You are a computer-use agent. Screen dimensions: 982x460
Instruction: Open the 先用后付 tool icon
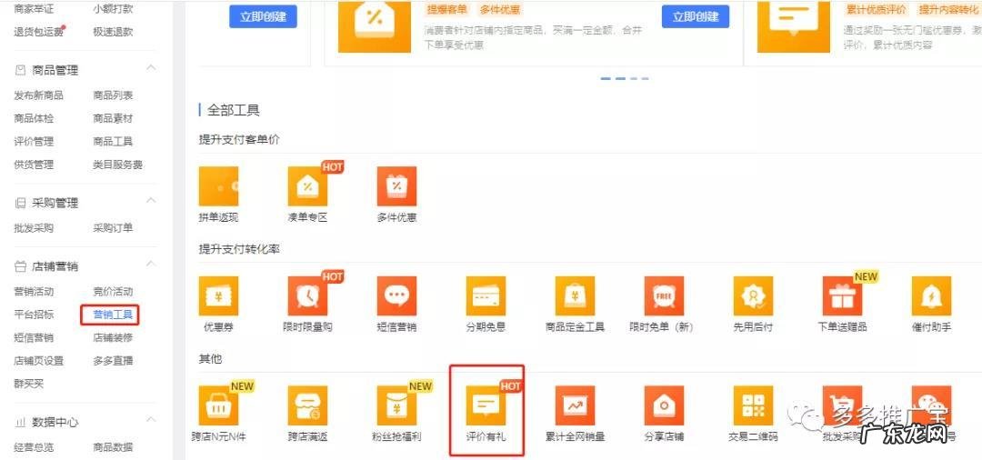coord(754,295)
